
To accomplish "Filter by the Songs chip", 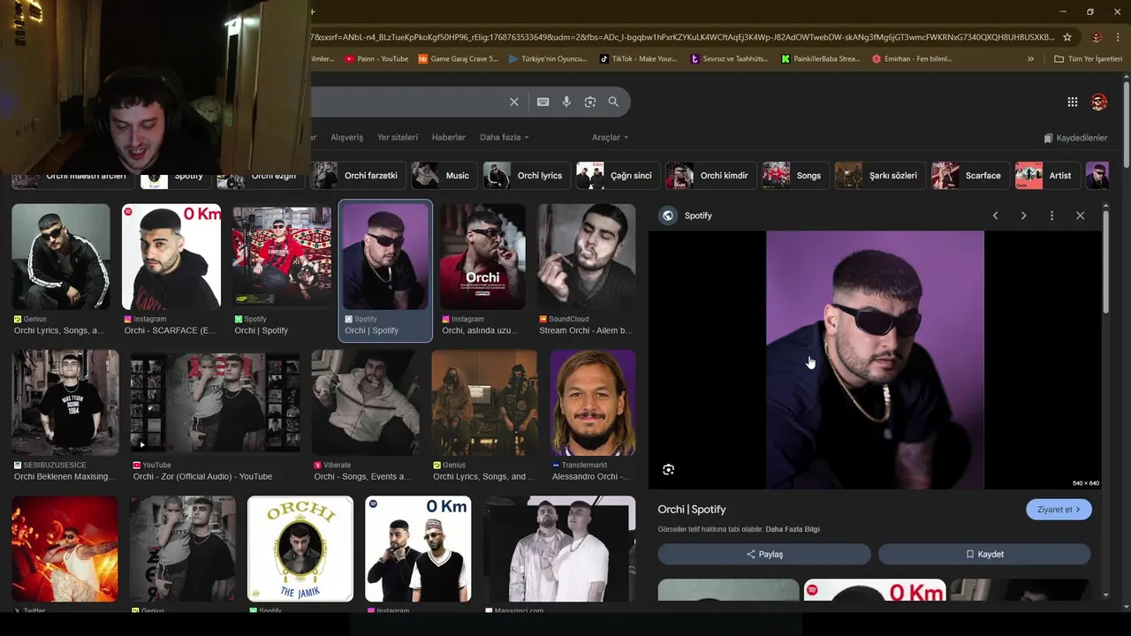I will (x=796, y=176).
